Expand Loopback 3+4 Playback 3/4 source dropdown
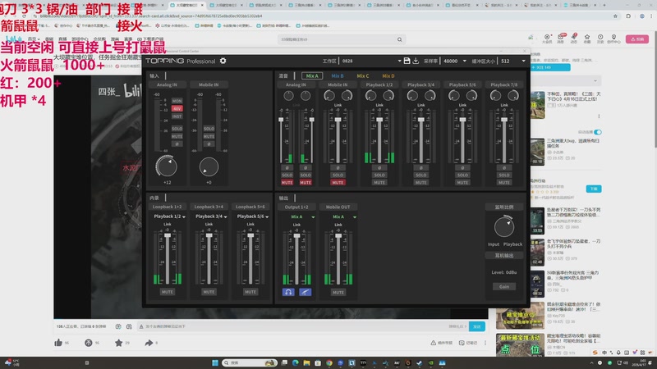The width and height of the screenshot is (657, 369). (x=225, y=216)
